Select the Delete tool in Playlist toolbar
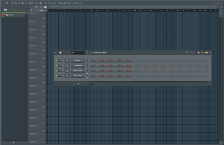Viewport: 224px width, 145px height. pyautogui.click(x=20, y=3)
